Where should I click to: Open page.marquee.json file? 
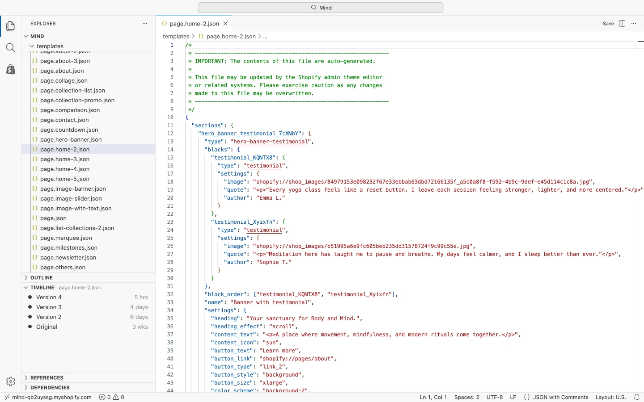(89, 238)
